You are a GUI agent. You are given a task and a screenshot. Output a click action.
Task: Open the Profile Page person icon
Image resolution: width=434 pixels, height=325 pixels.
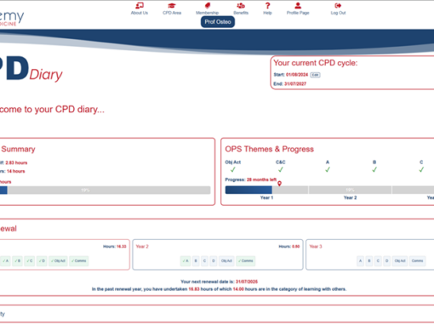298,6
